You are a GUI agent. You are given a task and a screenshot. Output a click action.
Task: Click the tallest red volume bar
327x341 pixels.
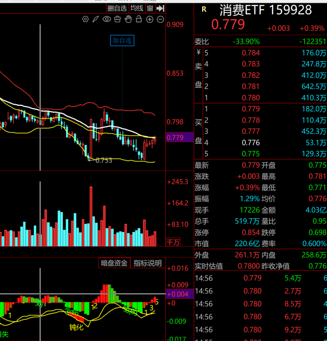coord(91,216)
